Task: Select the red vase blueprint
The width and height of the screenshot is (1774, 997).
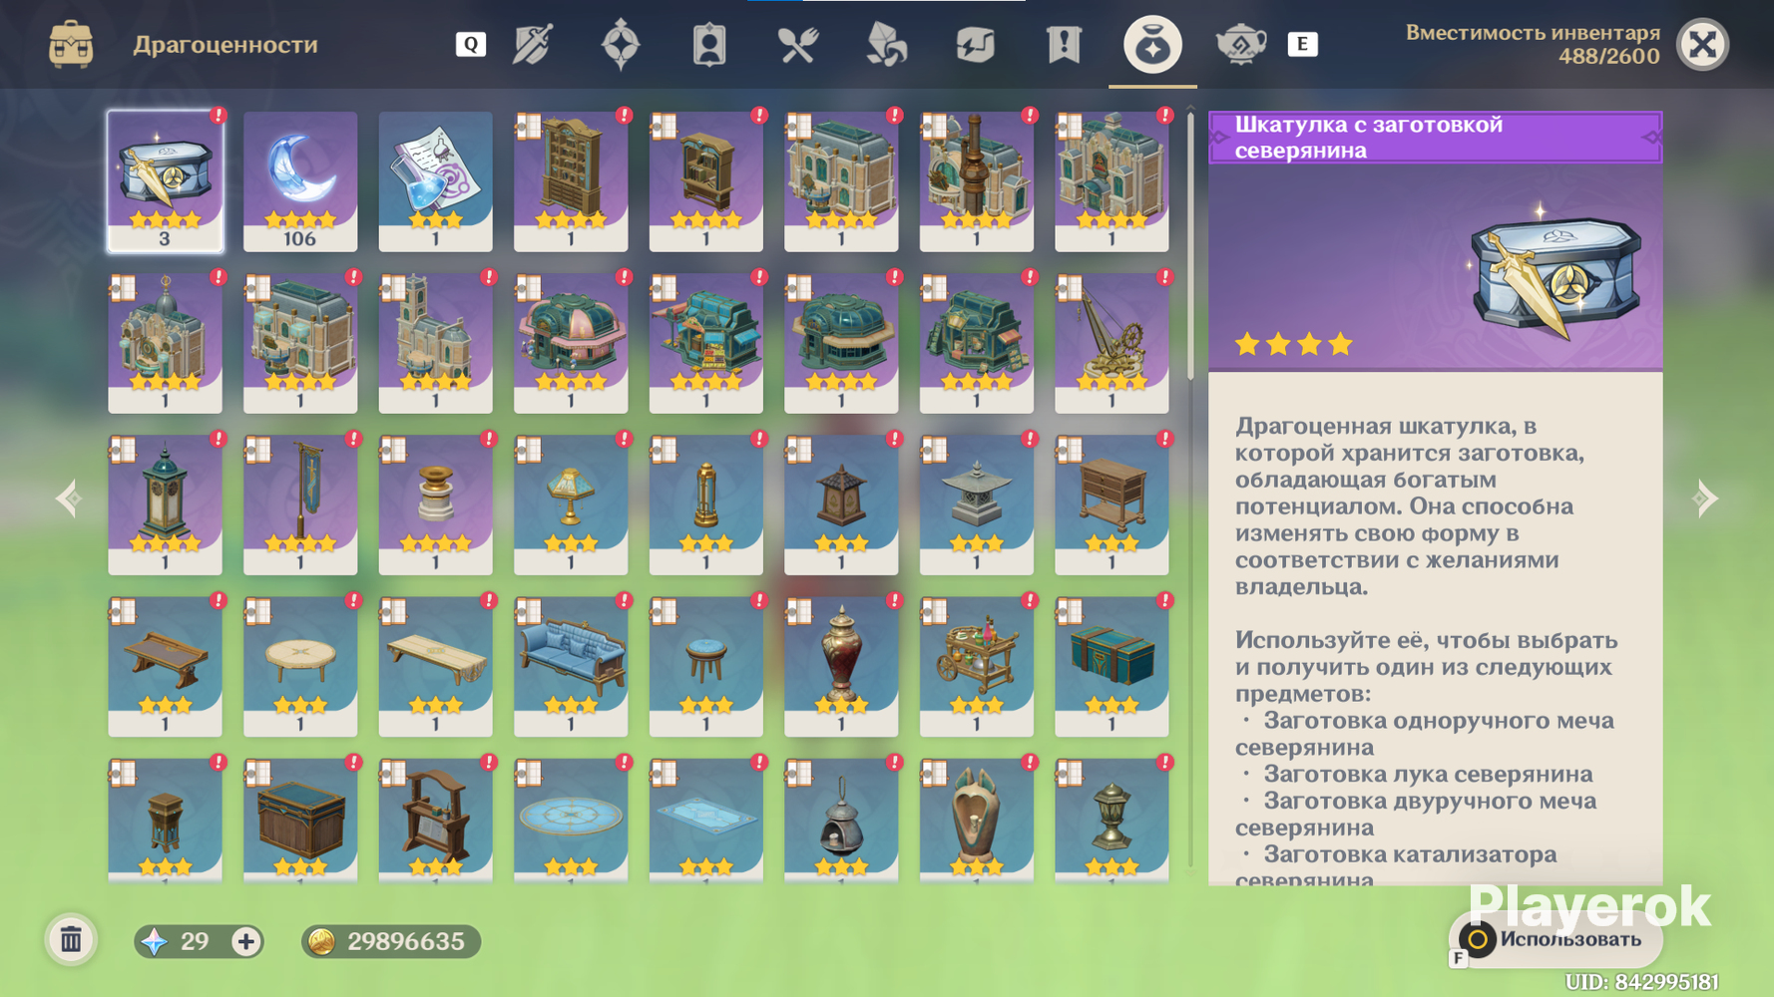Action: coord(841,666)
